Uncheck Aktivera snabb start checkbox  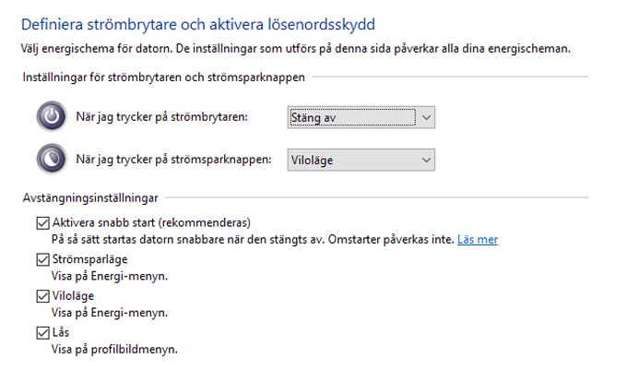[42, 222]
